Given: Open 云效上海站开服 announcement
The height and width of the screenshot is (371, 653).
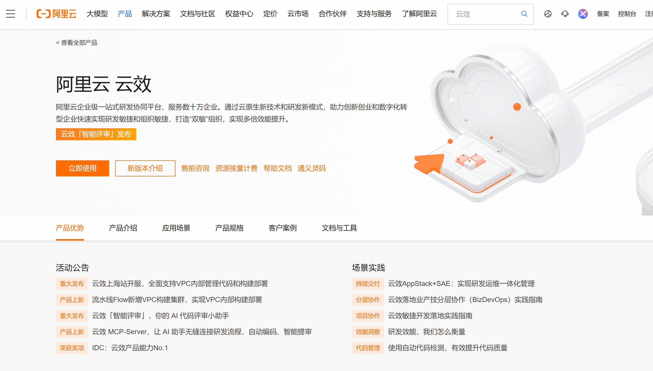Looking at the screenshot, I should [180, 284].
